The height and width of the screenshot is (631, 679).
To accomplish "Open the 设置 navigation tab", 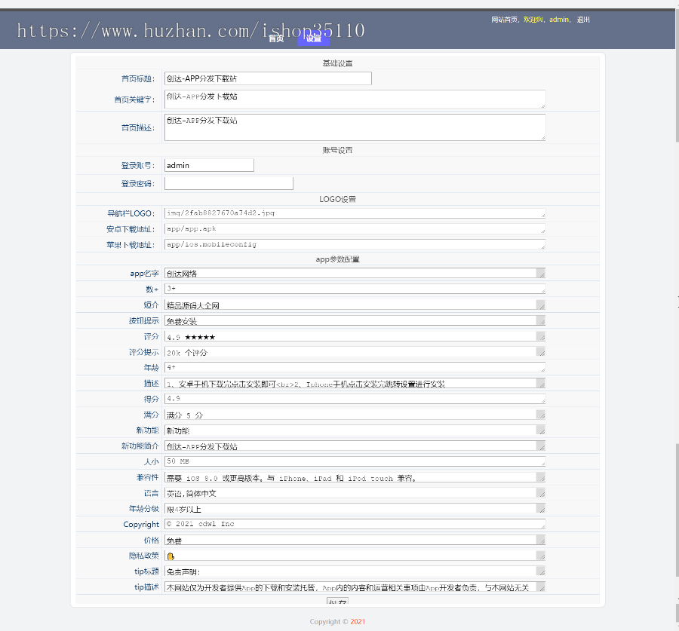I will tap(314, 38).
